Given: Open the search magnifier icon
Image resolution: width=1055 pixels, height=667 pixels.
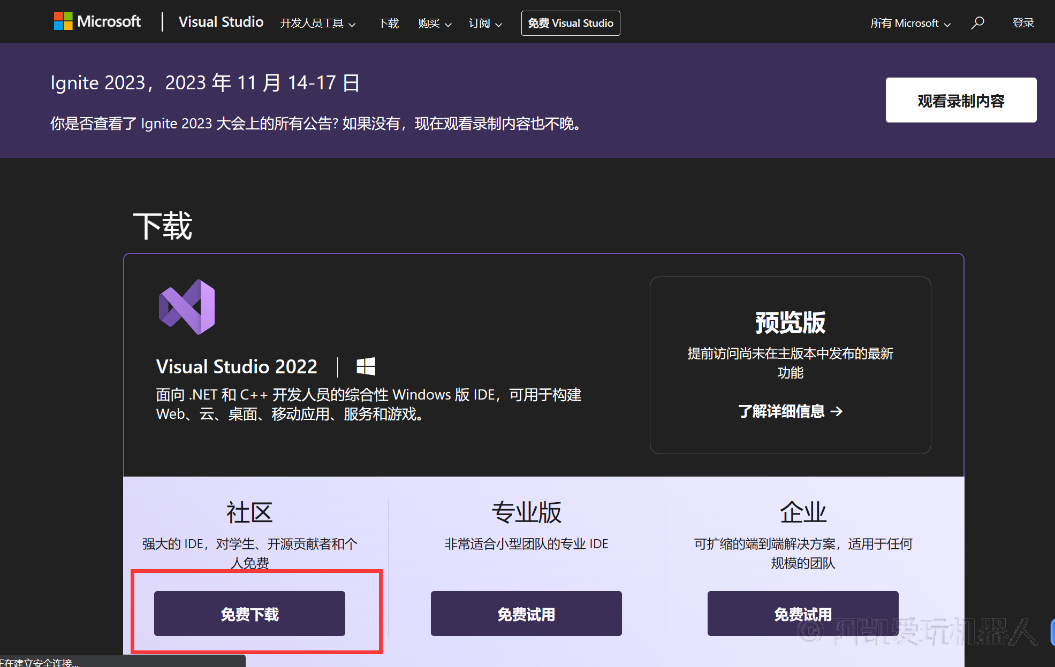Looking at the screenshot, I should 977,23.
